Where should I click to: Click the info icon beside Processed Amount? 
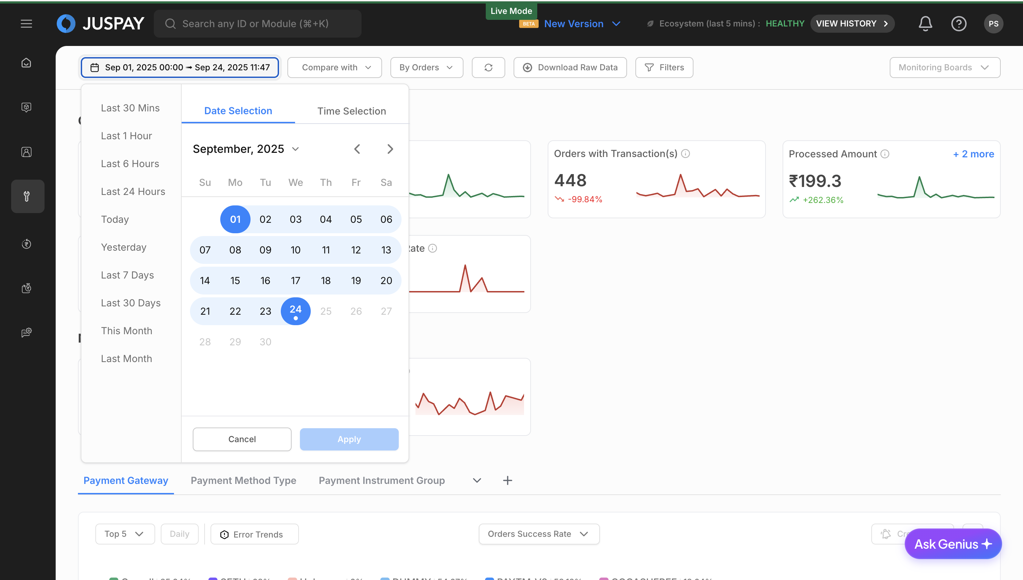coord(885,154)
